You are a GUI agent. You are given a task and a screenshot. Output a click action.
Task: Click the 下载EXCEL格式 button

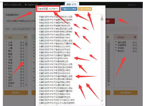click(69, 9)
